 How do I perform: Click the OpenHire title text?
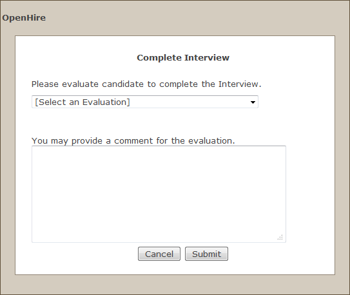tap(24, 18)
